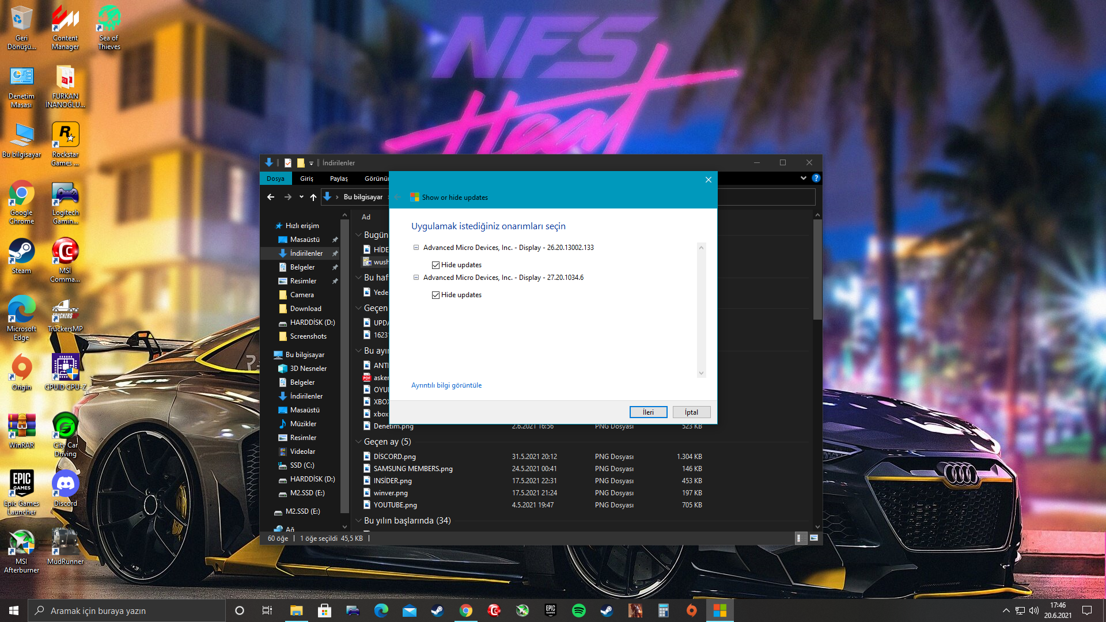Uncheck Hide updates for driver 26.20.13002.133

point(435,265)
